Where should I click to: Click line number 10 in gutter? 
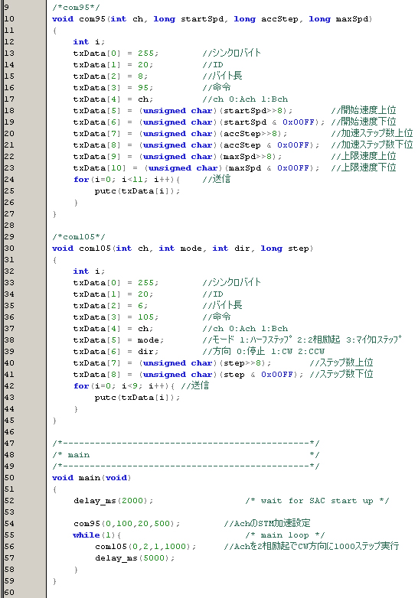point(9,19)
